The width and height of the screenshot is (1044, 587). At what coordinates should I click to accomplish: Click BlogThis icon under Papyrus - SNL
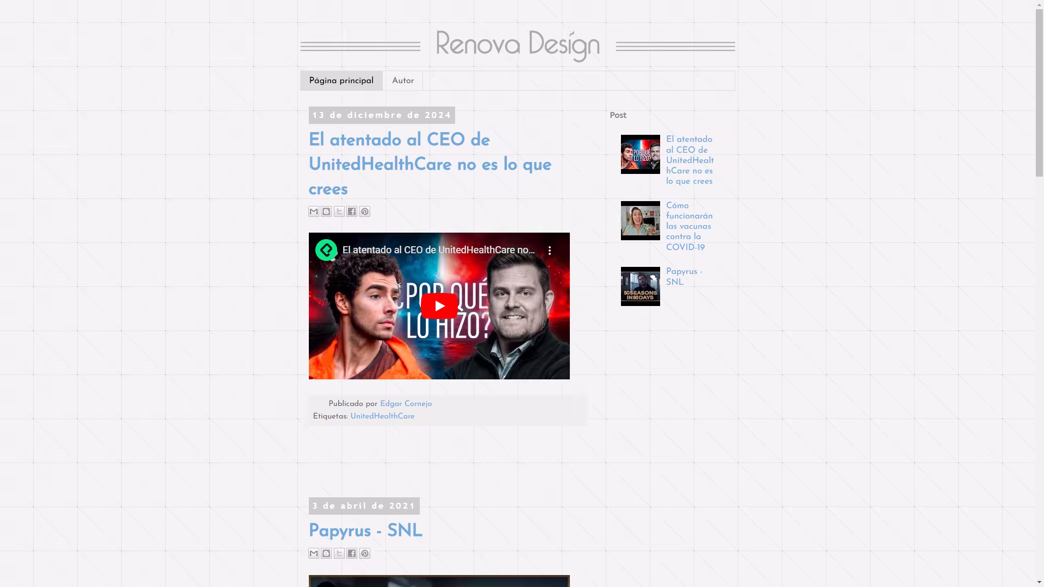[326, 553]
